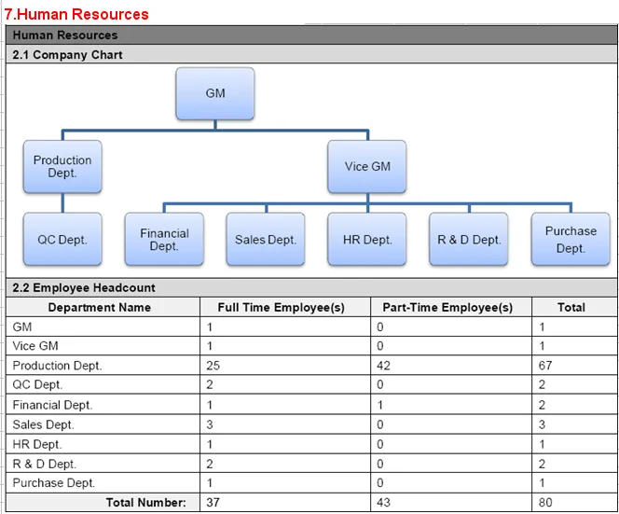619x514 pixels.
Task: Click the '2.2 Employee Headcount' section header
Action: coord(311,287)
